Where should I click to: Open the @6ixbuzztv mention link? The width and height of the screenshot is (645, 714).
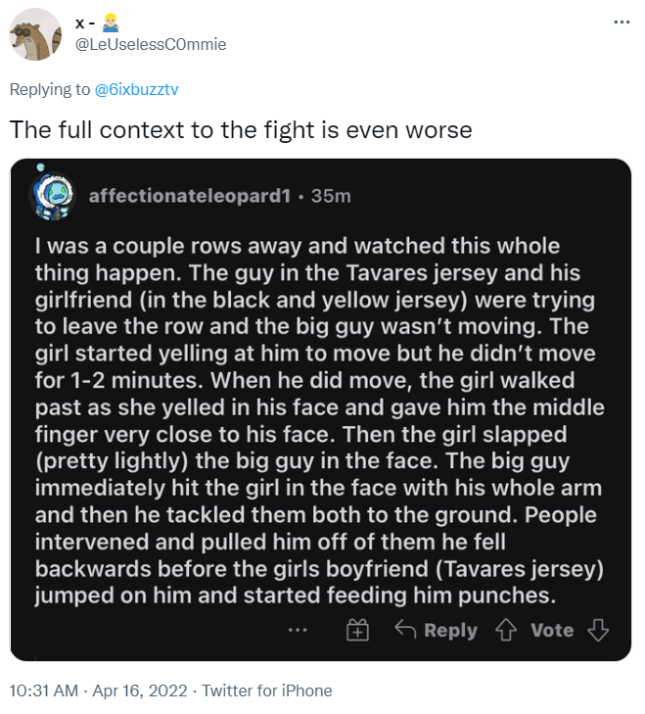click(x=137, y=89)
